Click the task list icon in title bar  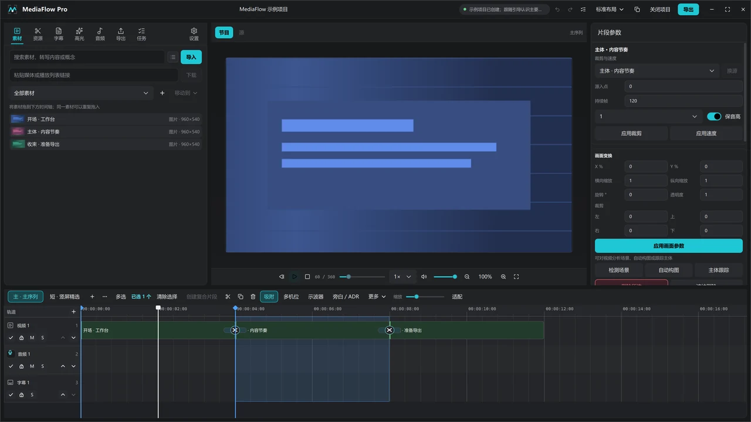(x=583, y=9)
